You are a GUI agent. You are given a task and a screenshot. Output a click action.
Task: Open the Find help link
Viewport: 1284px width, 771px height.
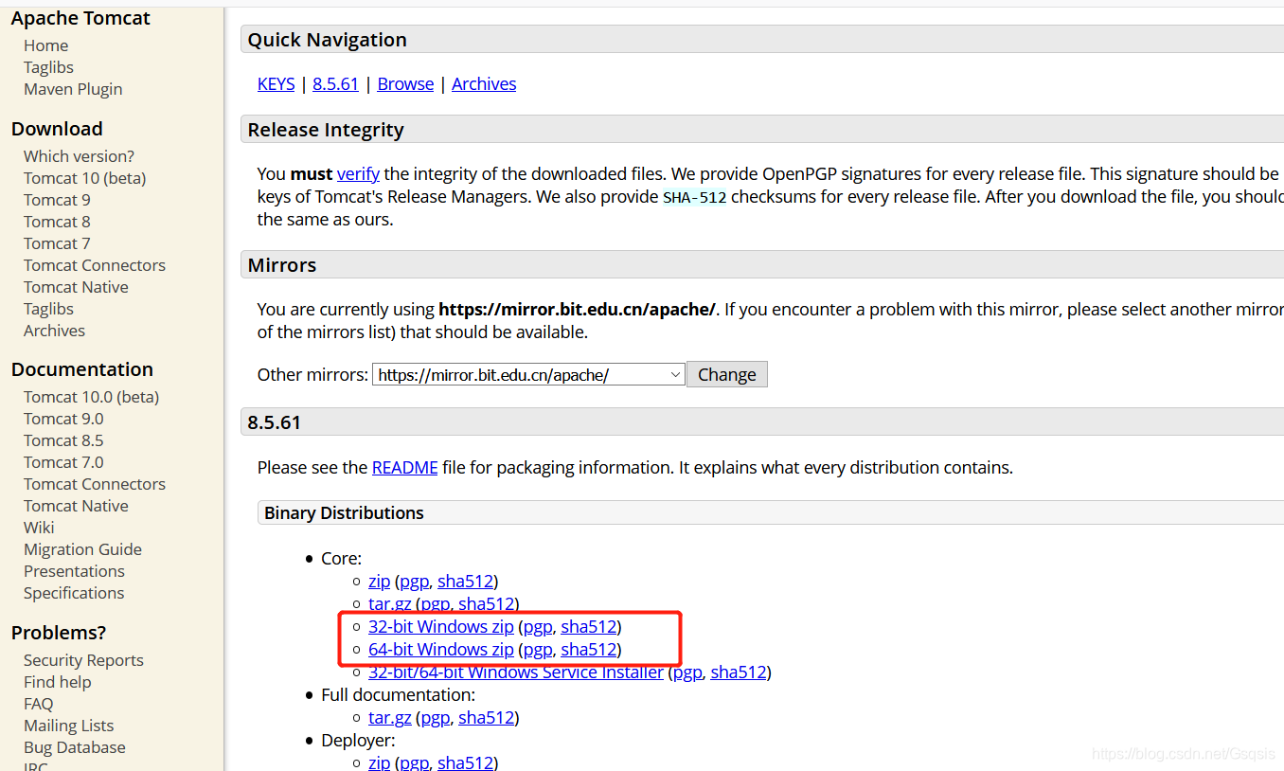(58, 682)
